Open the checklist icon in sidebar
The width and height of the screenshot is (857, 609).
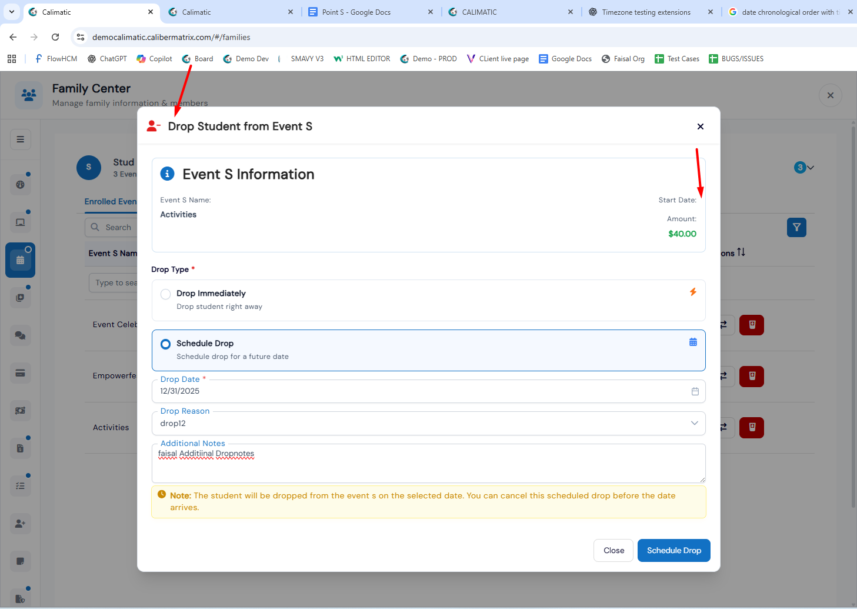click(20, 486)
